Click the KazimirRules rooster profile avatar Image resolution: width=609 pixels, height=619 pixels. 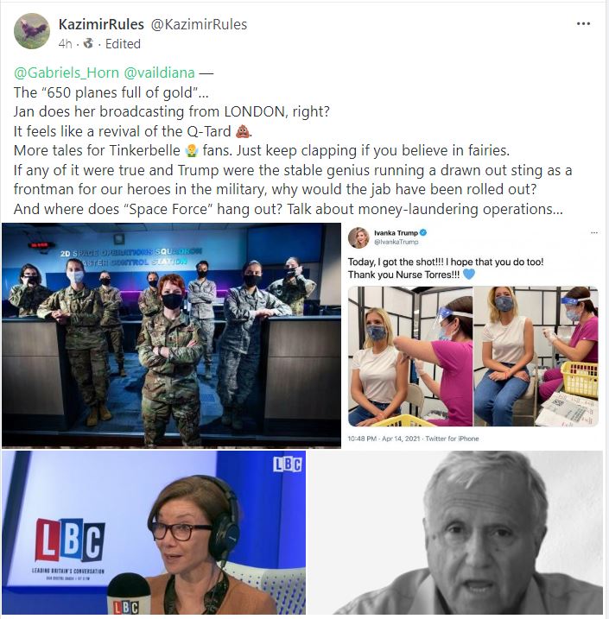click(x=32, y=31)
